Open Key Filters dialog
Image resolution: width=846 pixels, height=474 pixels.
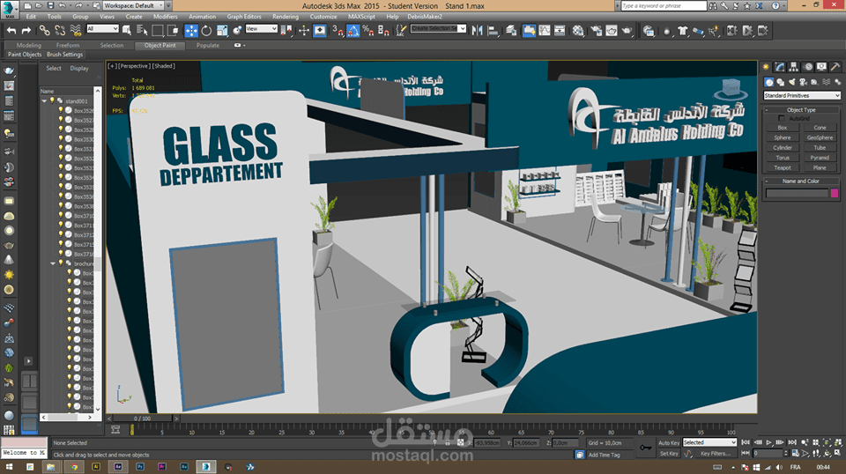[716, 454]
